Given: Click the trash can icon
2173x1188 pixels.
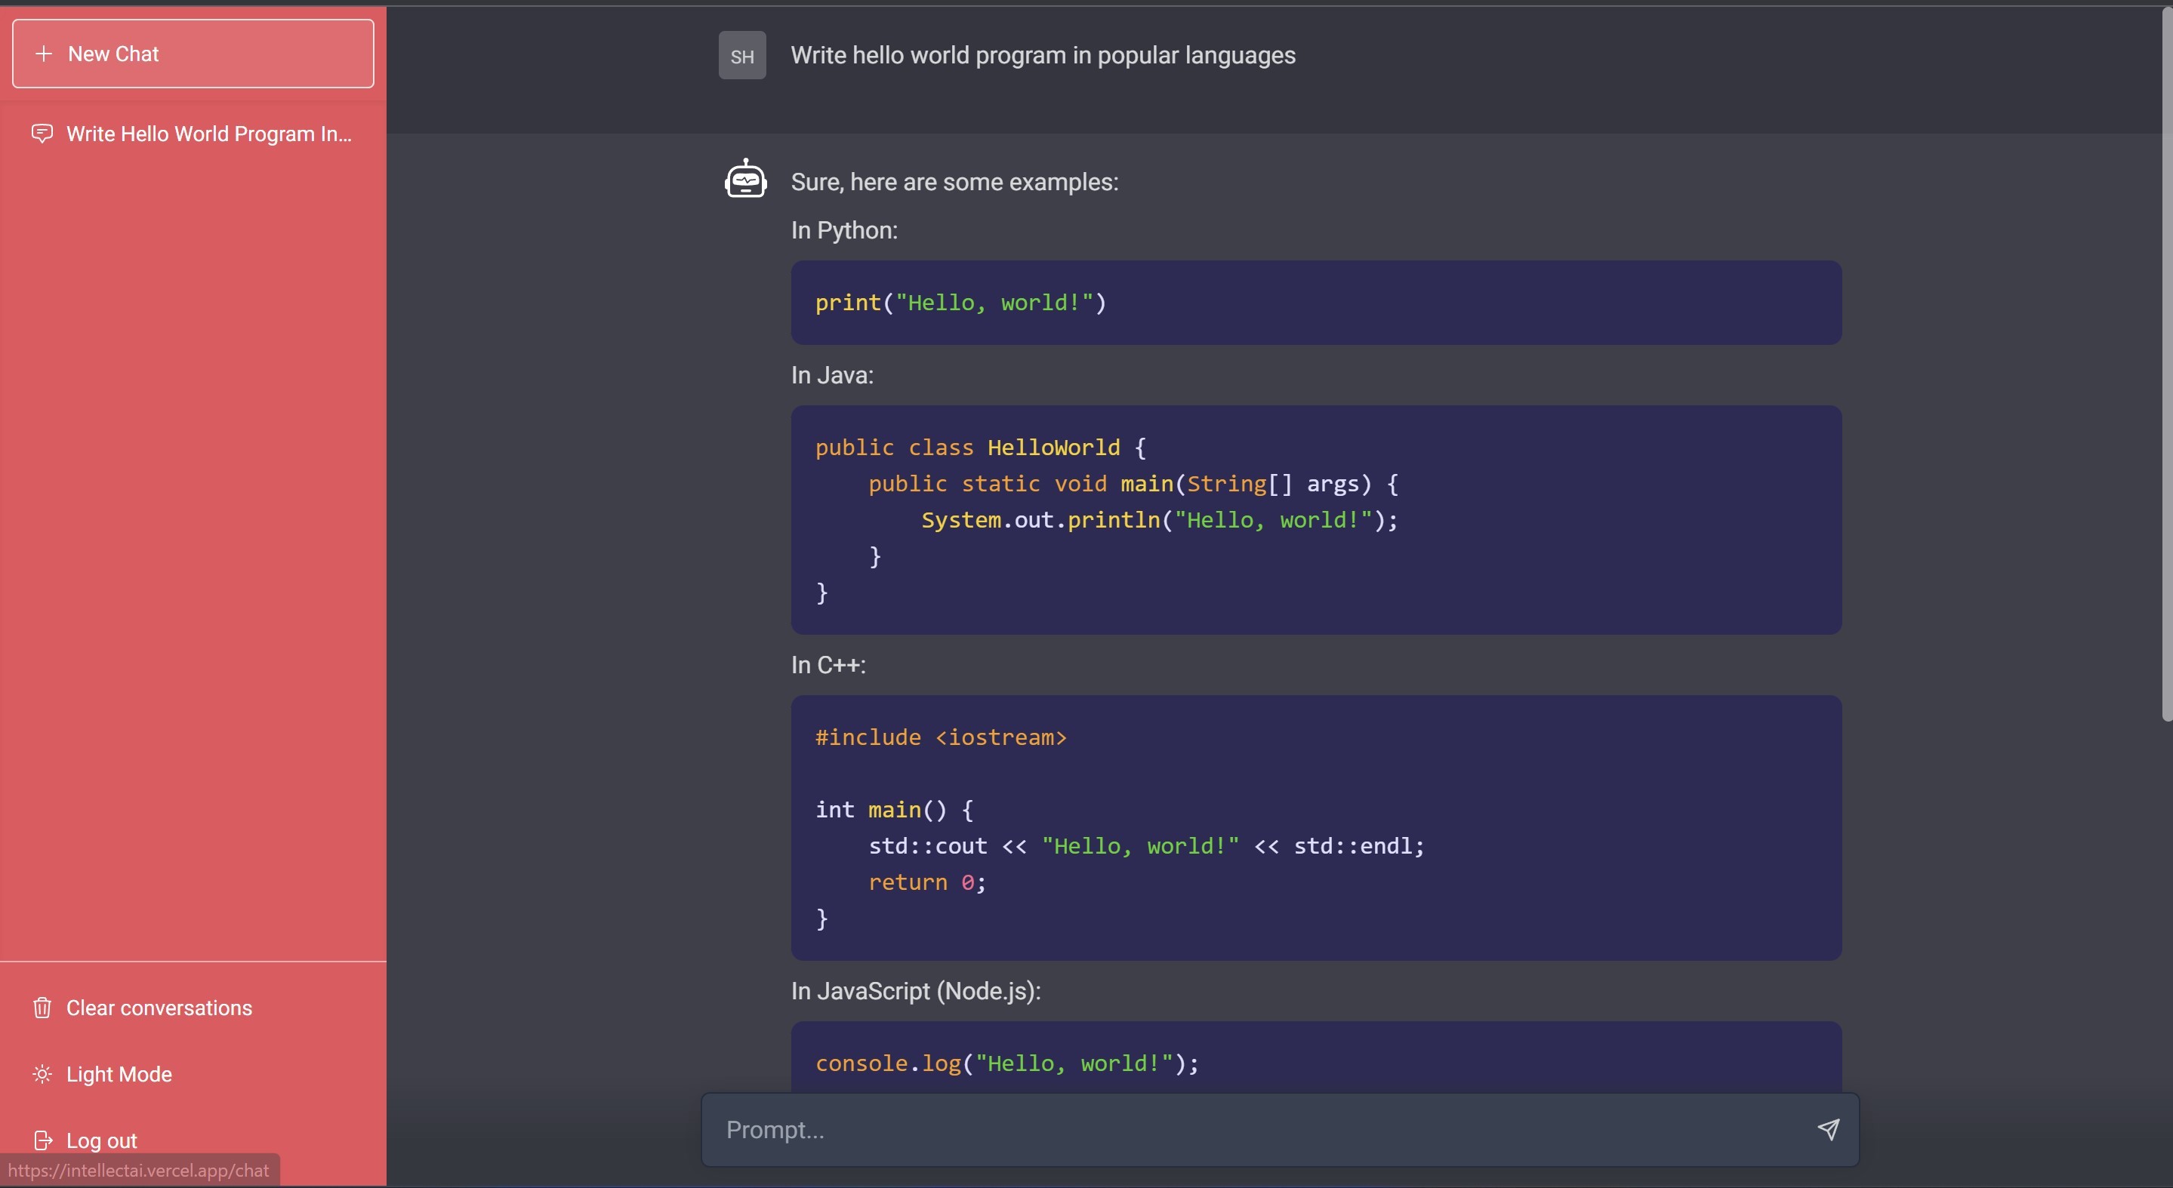Looking at the screenshot, I should [42, 1007].
